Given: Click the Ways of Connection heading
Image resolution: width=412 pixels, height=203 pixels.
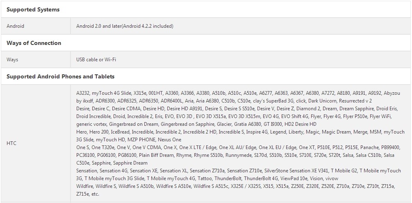Looking at the screenshot, I should coord(34,43).
